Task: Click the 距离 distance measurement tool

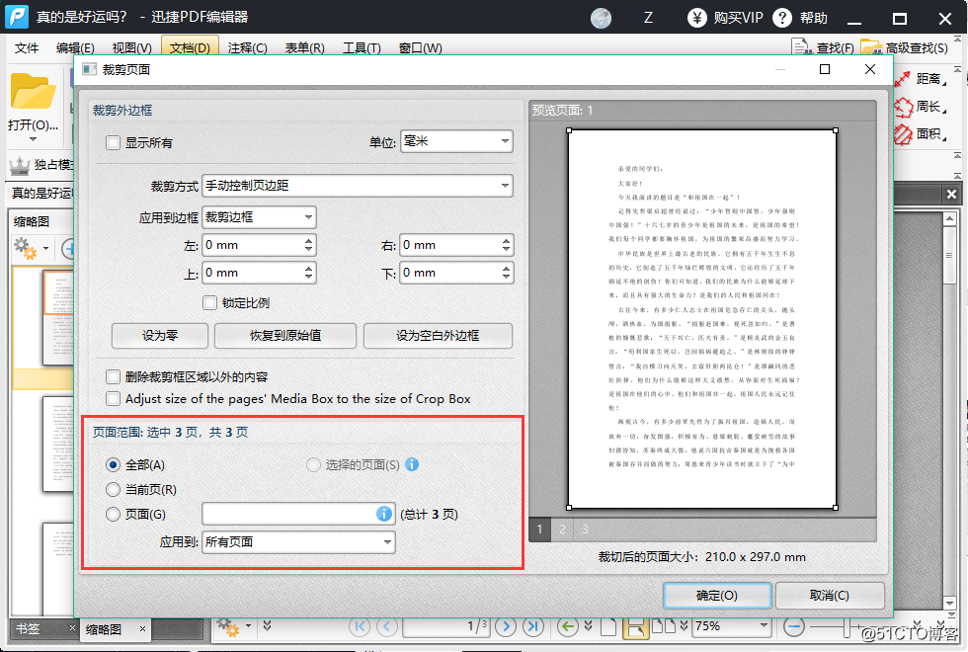Action: [x=902, y=79]
